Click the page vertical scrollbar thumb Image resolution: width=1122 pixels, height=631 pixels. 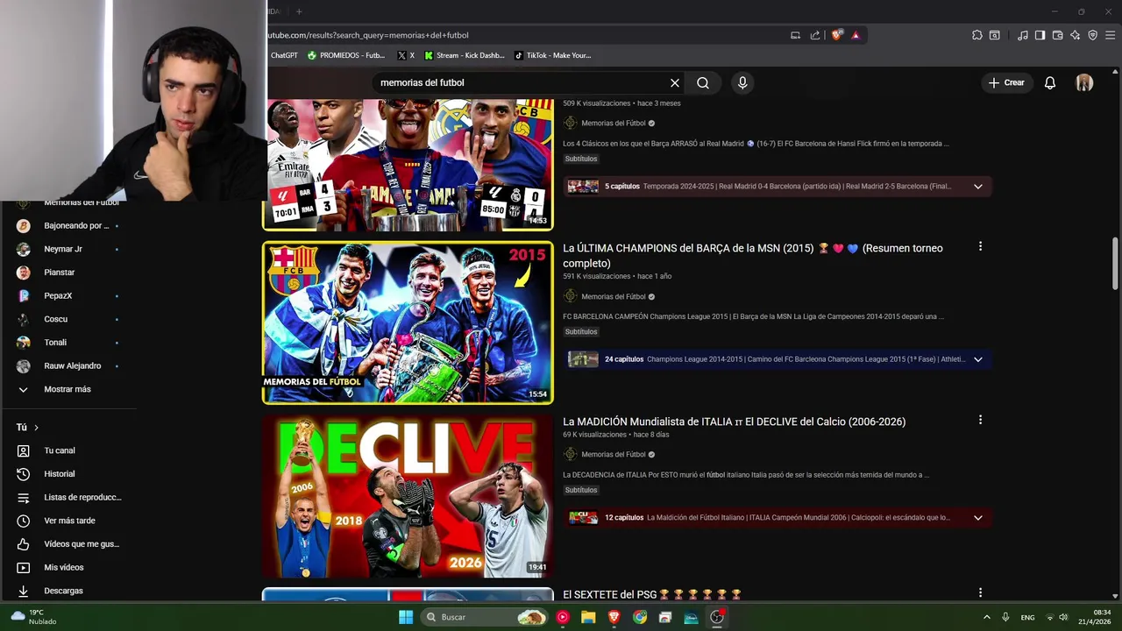click(1115, 263)
